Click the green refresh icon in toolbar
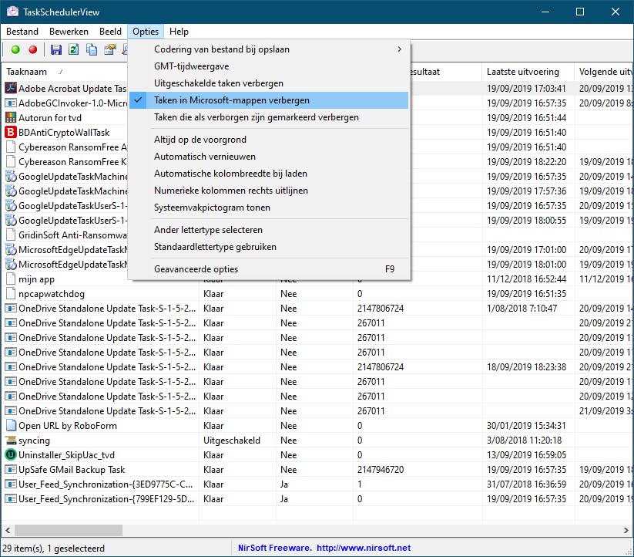The image size is (634, 557). pos(74,49)
